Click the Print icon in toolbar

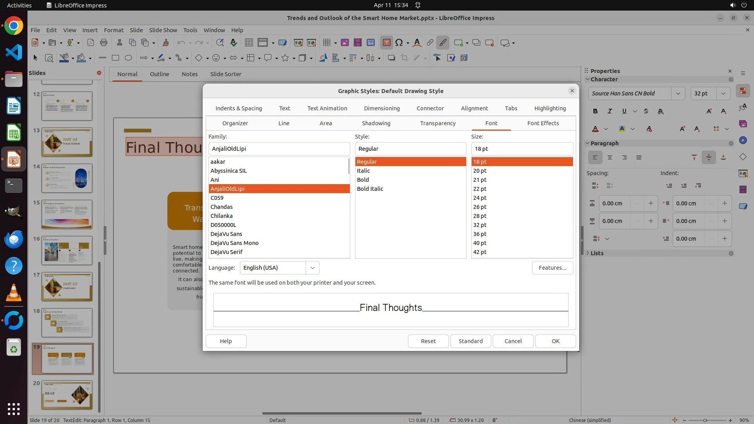(x=104, y=43)
